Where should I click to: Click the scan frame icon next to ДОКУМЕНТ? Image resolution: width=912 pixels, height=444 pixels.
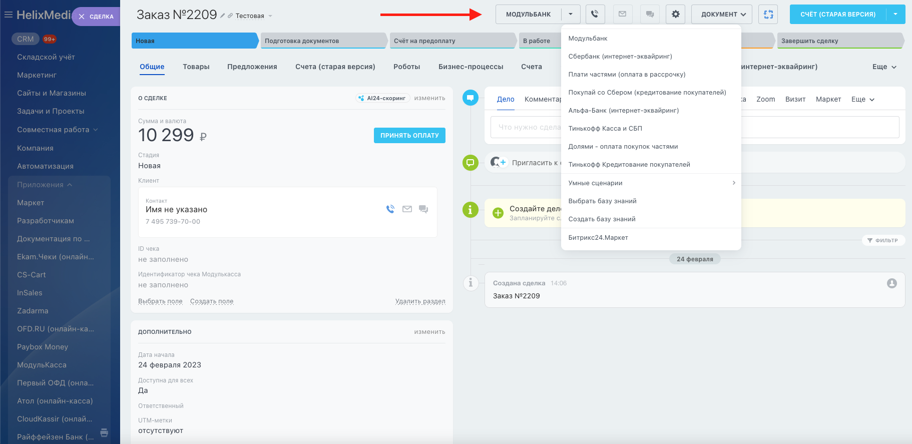pos(768,14)
